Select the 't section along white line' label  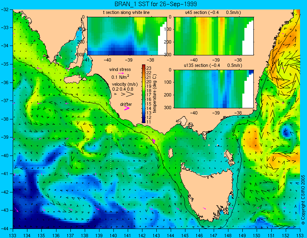click(x=126, y=13)
